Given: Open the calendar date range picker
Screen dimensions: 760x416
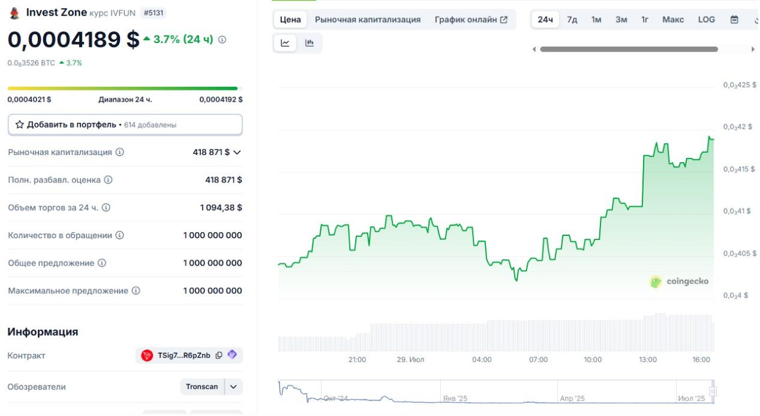Looking at the screenshot, I should pyautogui.click(x=734, y=19).
